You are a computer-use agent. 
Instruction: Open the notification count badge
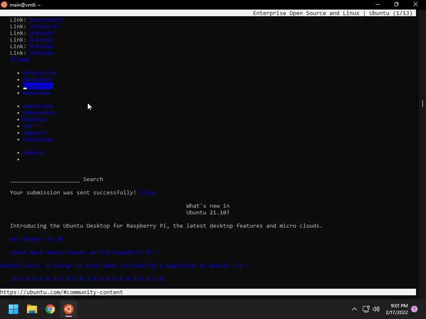(414, 309)
